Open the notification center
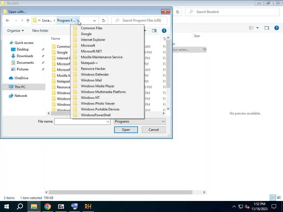Viewport: 283px width, 212px height. click(274, 206)
